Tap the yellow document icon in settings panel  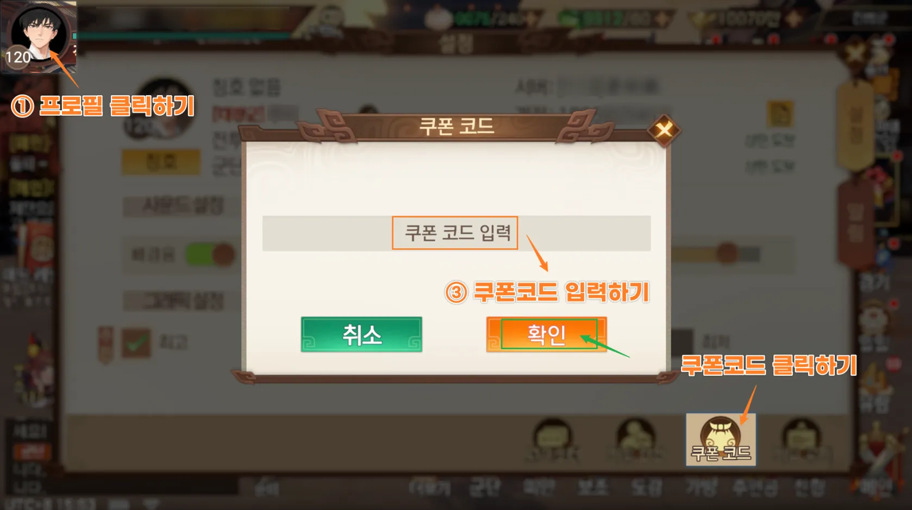pos(780,114)
